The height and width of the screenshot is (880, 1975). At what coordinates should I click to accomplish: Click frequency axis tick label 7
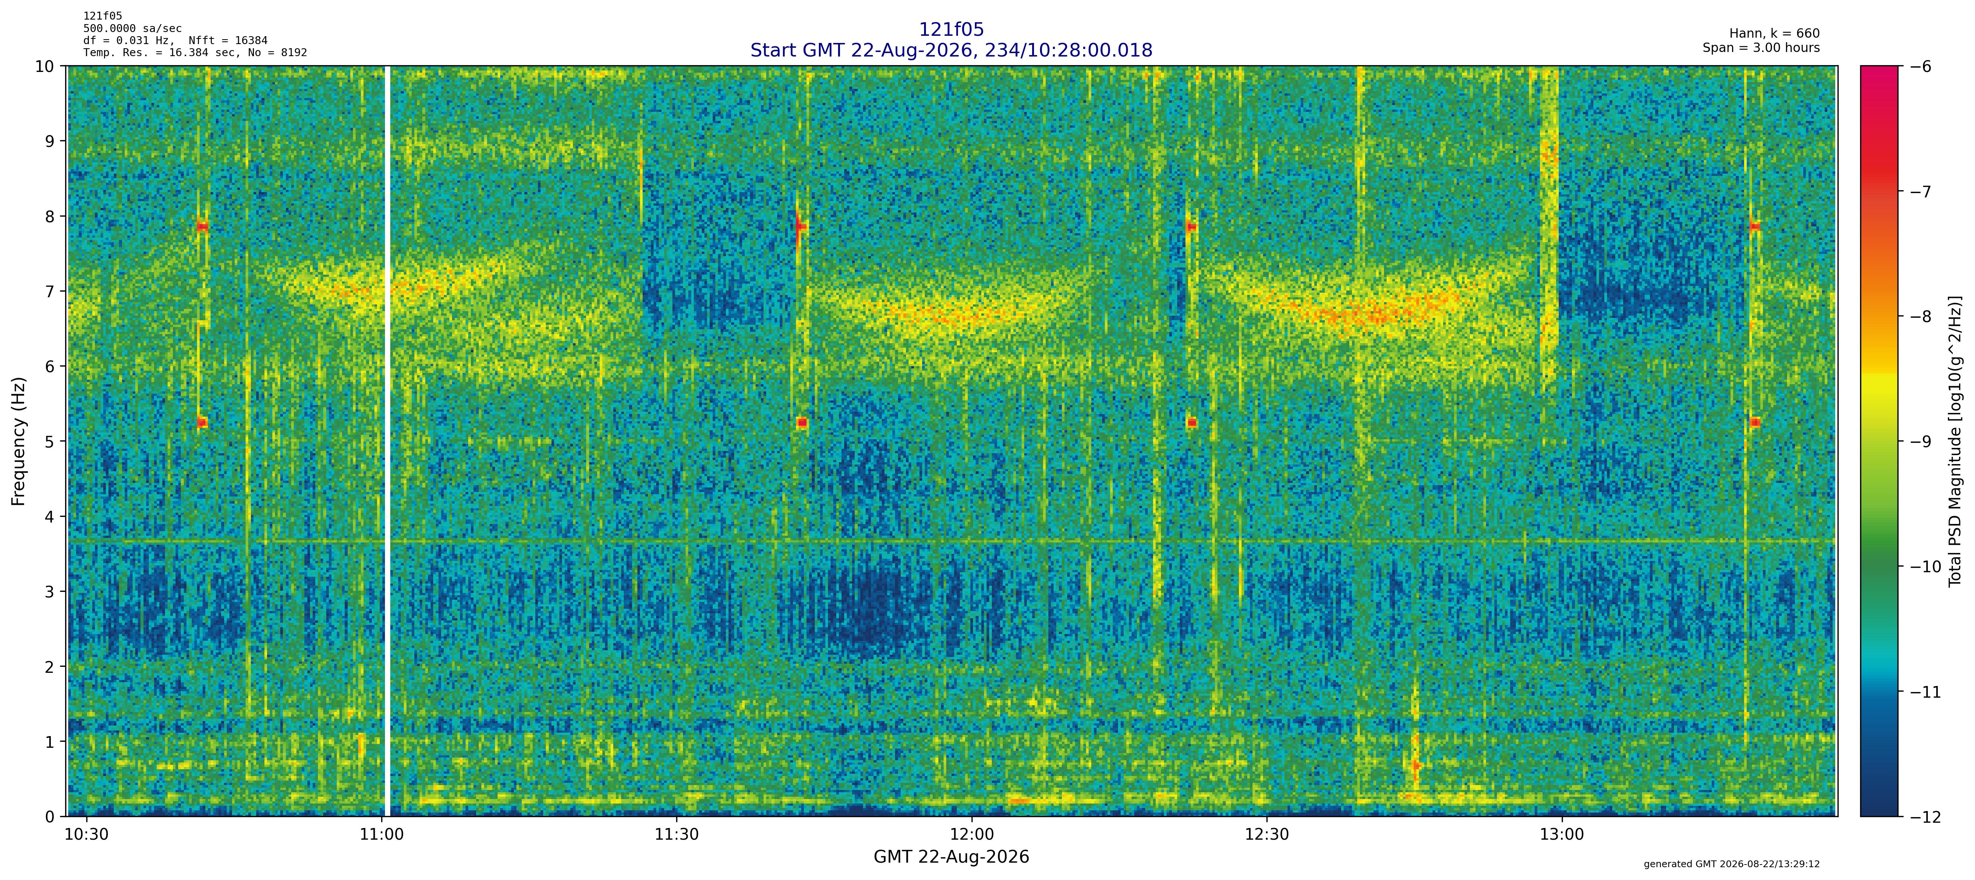pyautogui.click(x=50, y=291)
